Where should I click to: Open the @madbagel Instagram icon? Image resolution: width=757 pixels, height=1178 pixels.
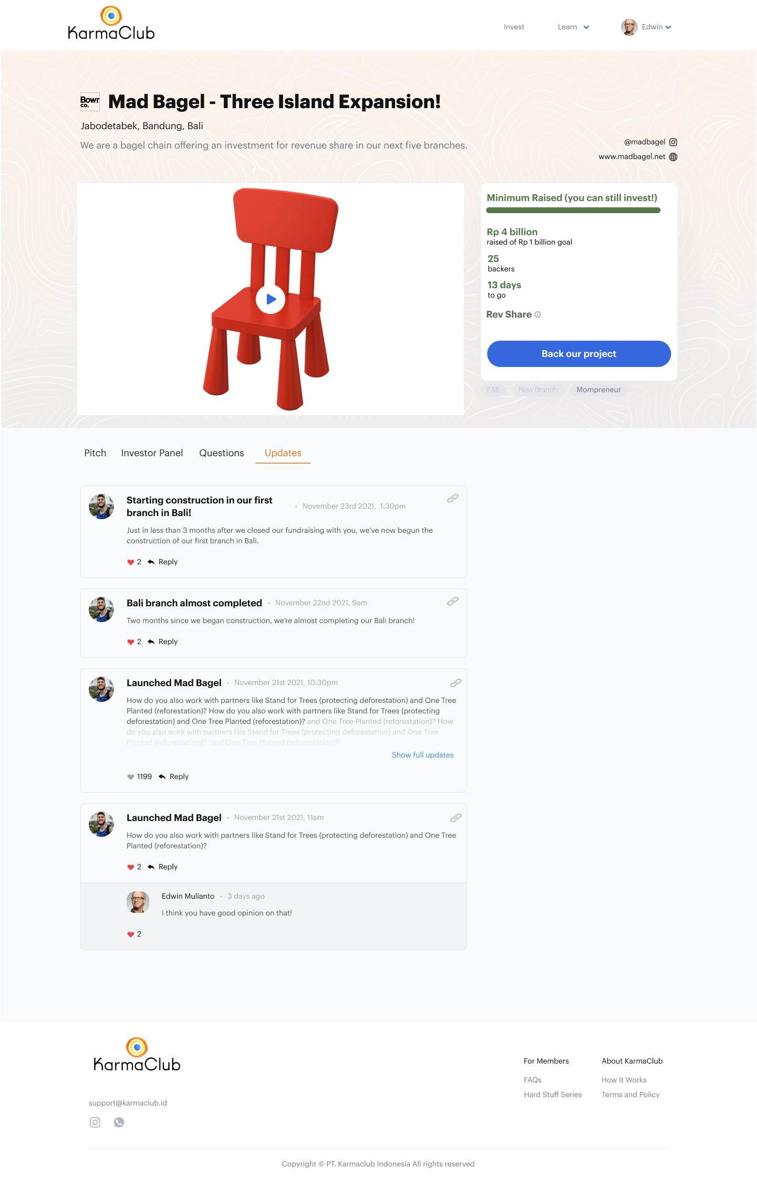(673, 142)
